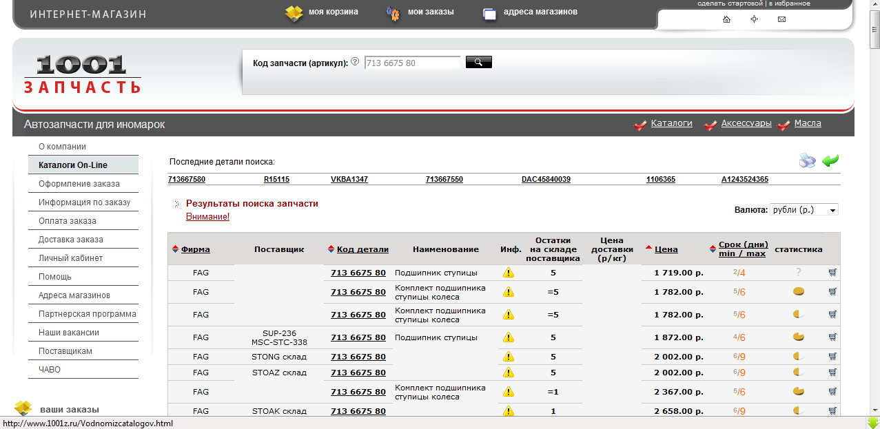
Task: Open Поставщикам in the sidebar
Action: [65, 351]
